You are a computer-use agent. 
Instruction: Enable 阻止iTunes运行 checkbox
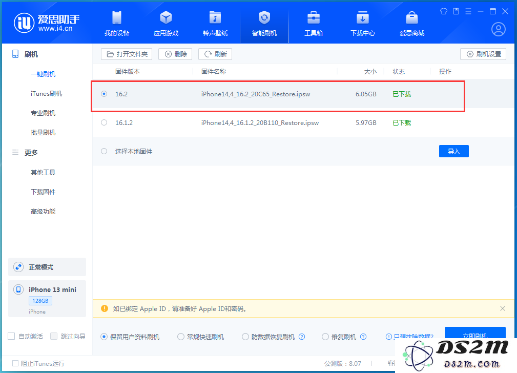click(x=15, y=363)
